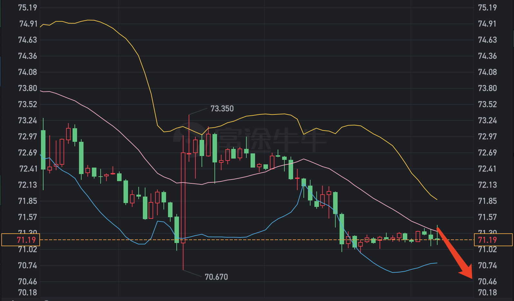The image size is (514, 301).
Task: Click the left 71.19 current price tag
Action: [21, 240]
